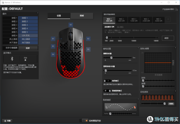Viewport: 180px width, 124px height.
Task: Select the B6 CPI button marker
Action: click(x=88, y=49)
